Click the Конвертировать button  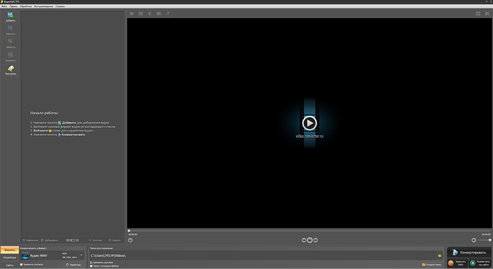[469, 252]
